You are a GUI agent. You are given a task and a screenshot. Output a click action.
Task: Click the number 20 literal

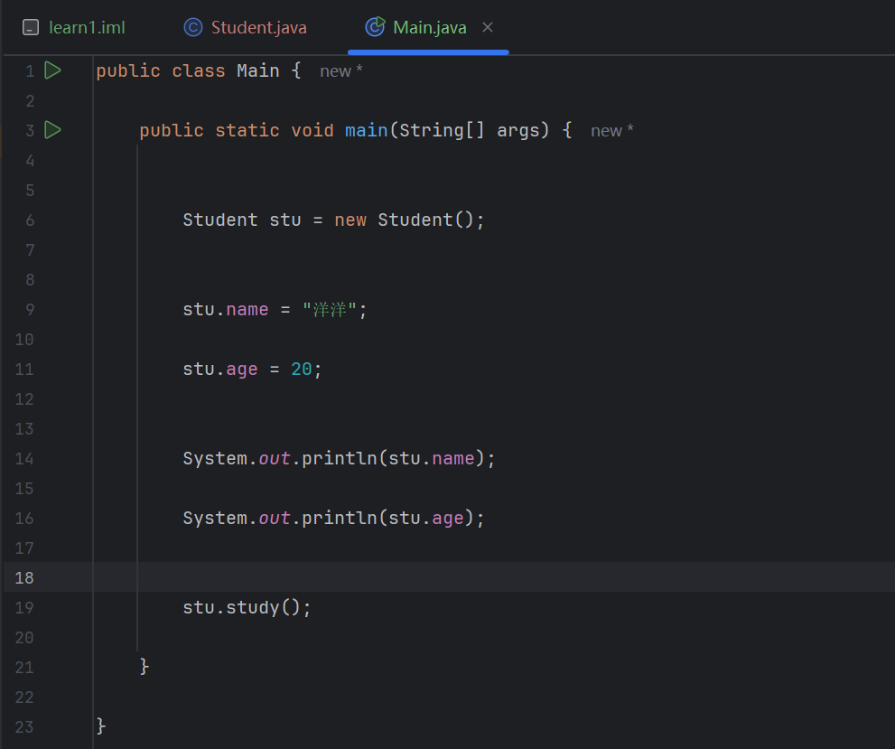(x=302, y=369)
